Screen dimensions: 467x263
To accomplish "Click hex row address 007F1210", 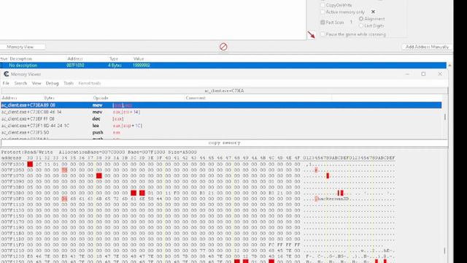I will tap(12, 251).
